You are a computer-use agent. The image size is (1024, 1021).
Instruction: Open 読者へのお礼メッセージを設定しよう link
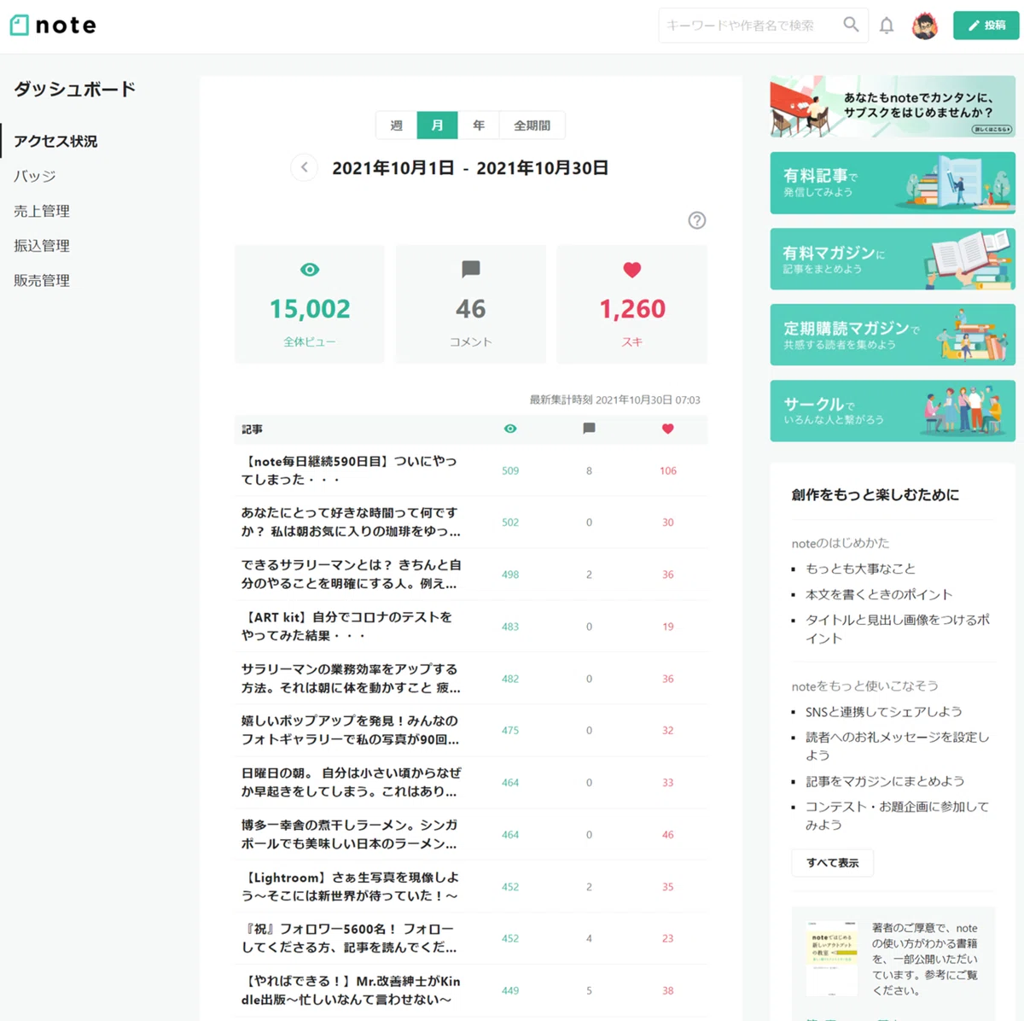click(898, 746)
